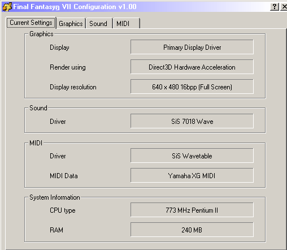Click the Driver label in Sound group
Screen dimensions: 287x250
click(58, 122)
